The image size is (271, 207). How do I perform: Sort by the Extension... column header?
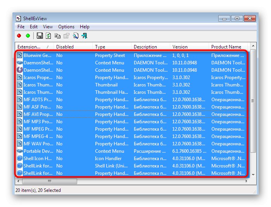(x=34, y=47)
